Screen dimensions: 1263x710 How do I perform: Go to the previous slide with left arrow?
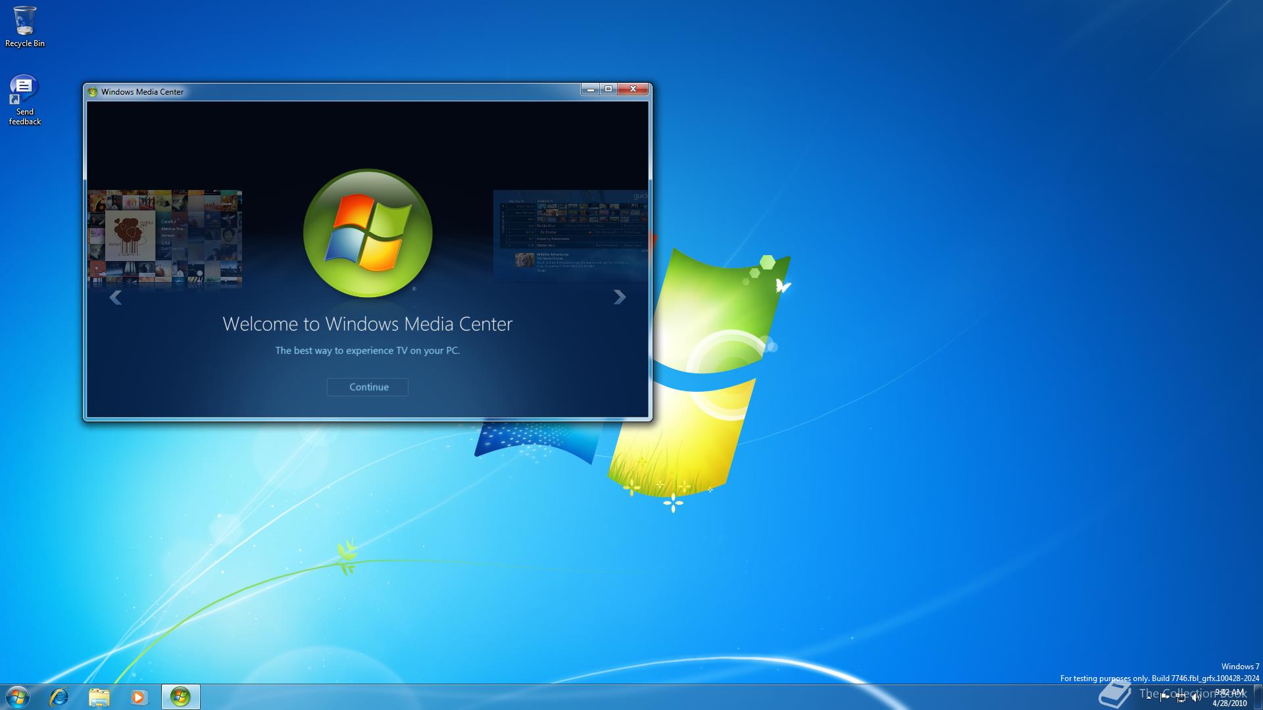click(x=116, y=298)
